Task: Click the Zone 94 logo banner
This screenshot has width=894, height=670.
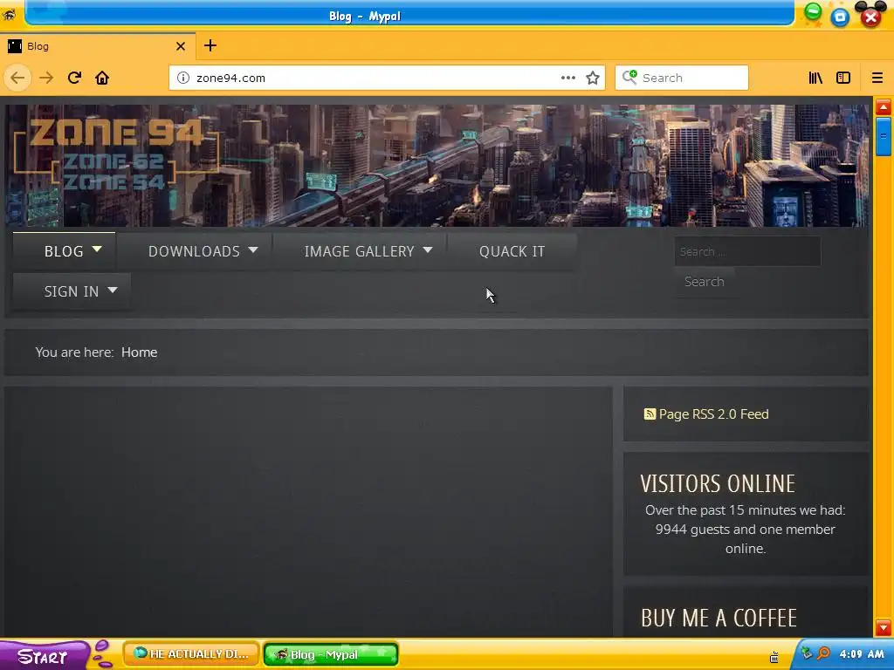Action: coord(116,154)
